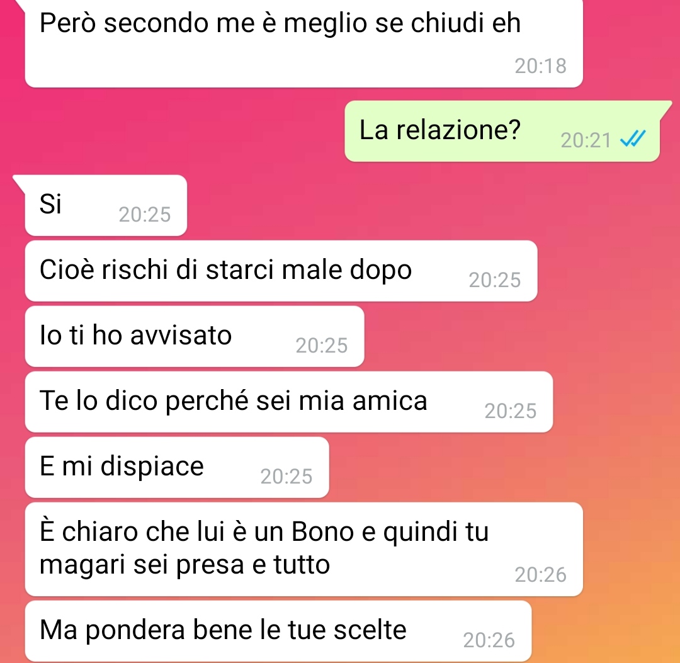
Task: Click timestamp of 'Te lo dico perché sei mia amica'
Action: 511,411
